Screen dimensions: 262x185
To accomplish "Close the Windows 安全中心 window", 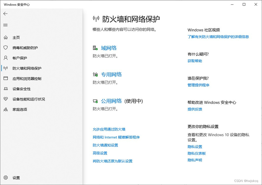I will pyautogui.click(x=256, y=4).
